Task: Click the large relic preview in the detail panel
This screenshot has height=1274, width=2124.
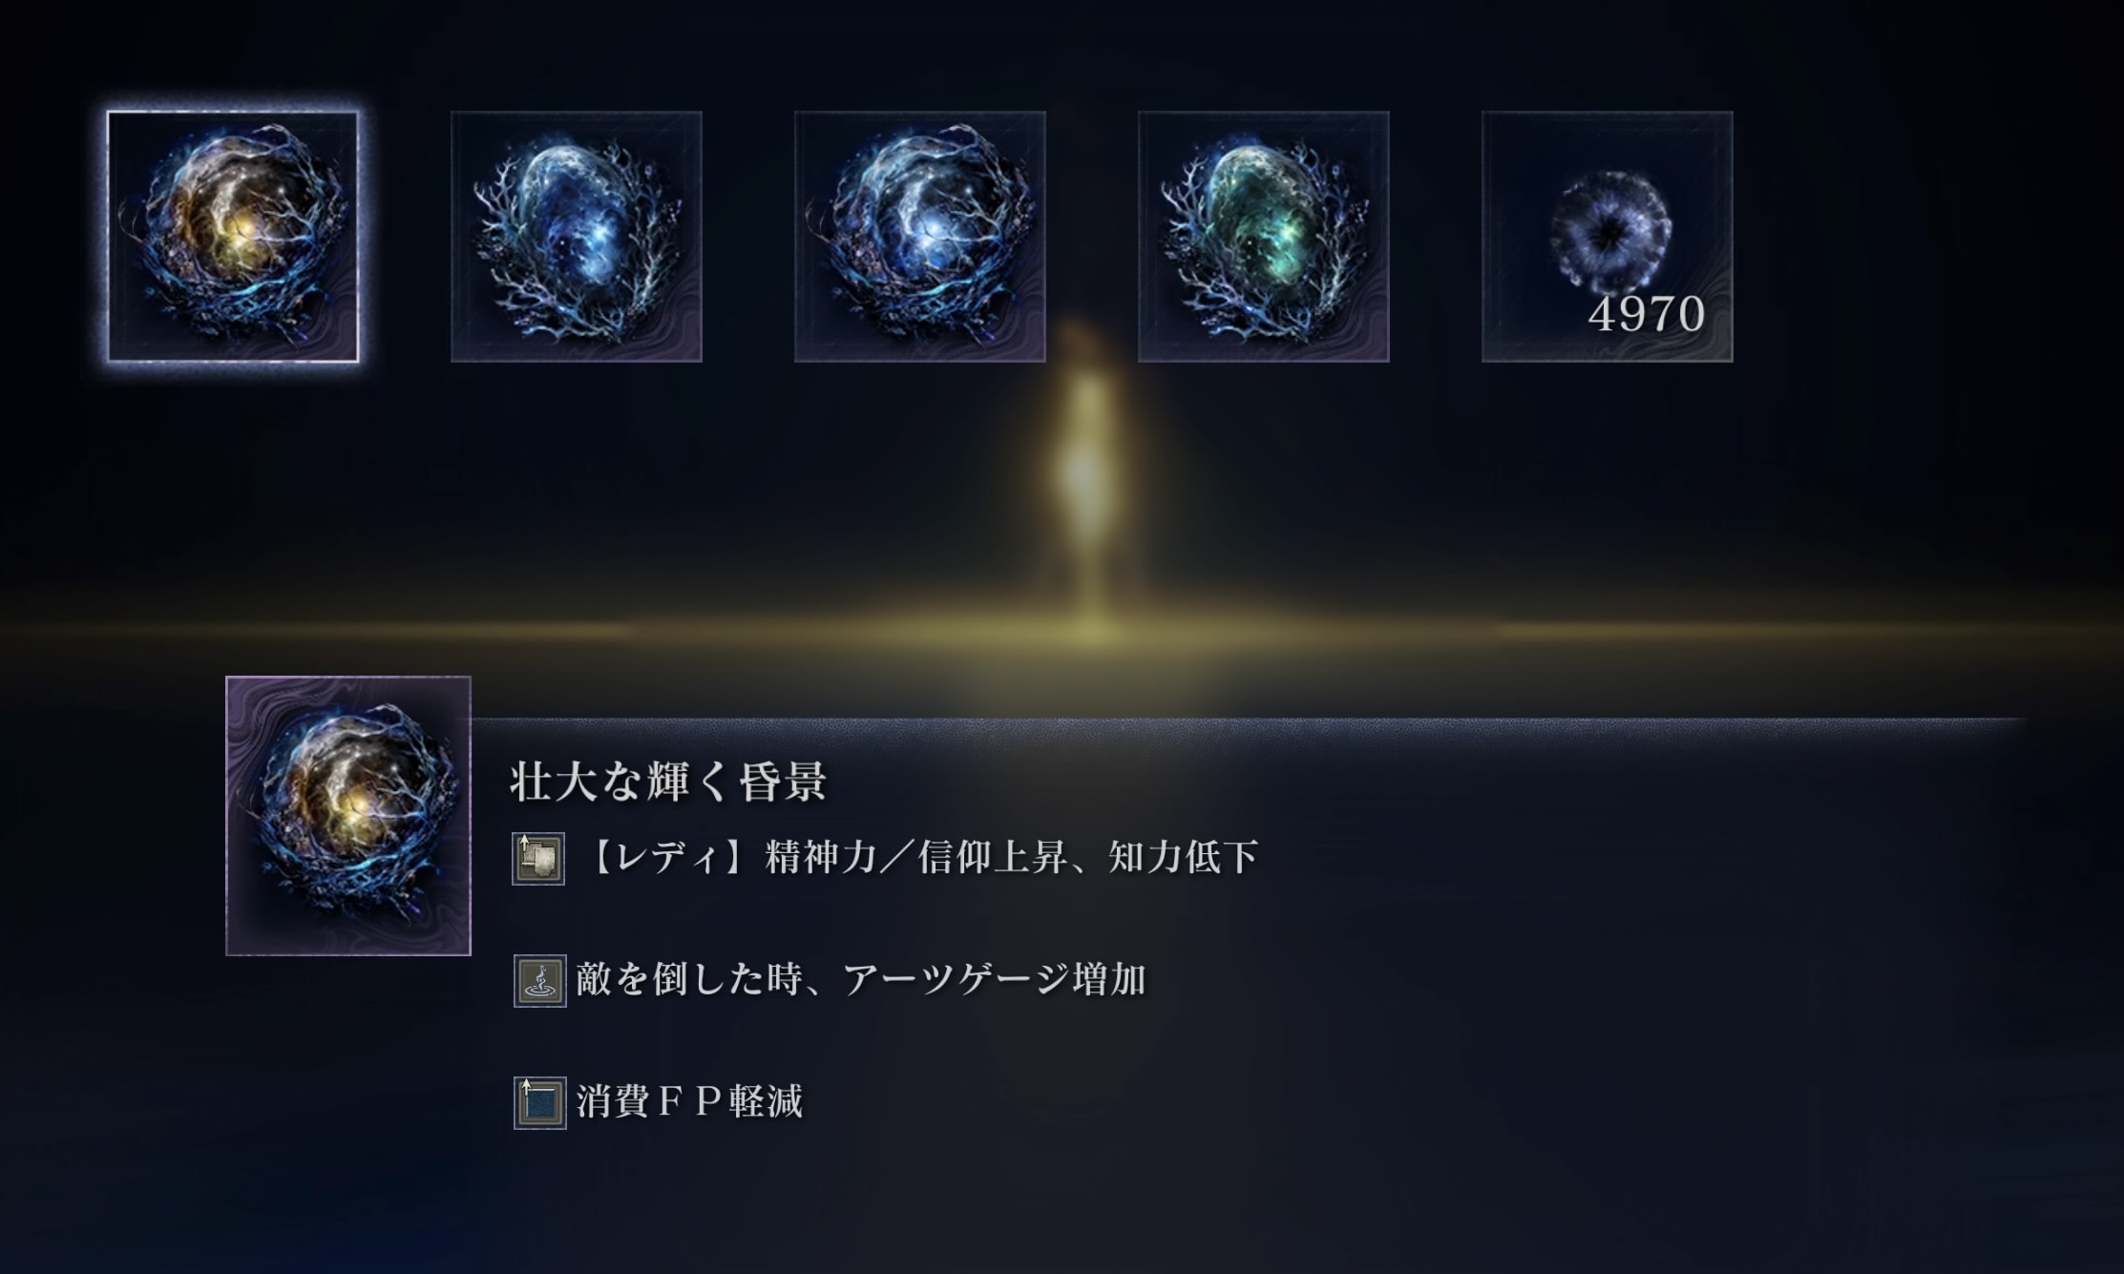Action: click(x=348, y=816)
